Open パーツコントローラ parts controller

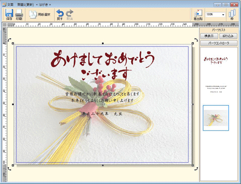(219, 43)
